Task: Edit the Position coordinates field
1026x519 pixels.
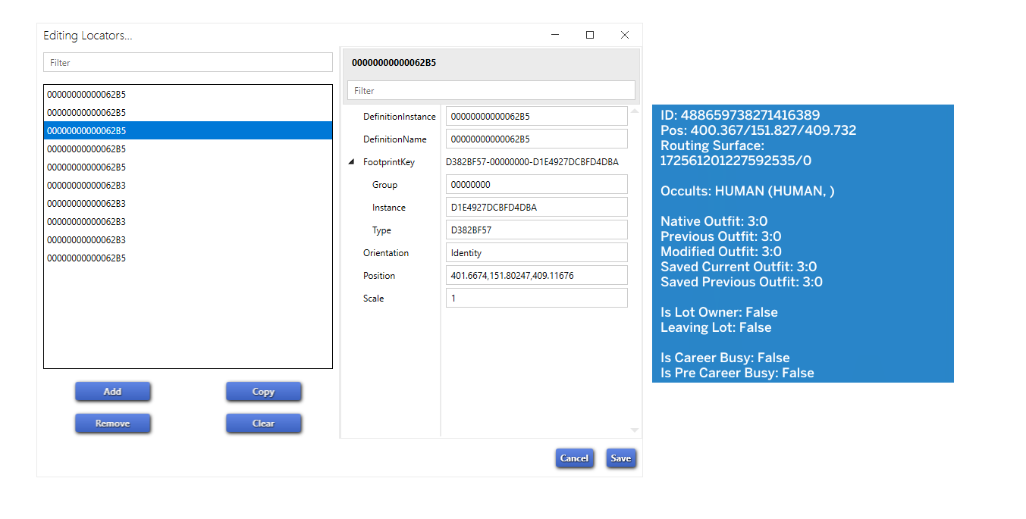Action: pos(536,276)
